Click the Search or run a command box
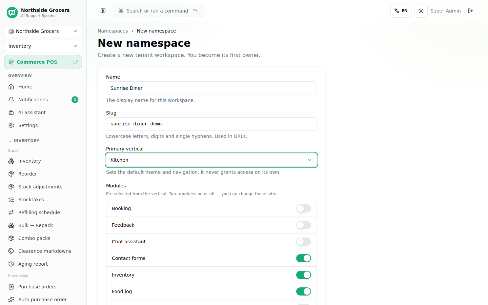The width and height of the screenshot is (488, 305). pyautogui.click(x=159, y=11)
